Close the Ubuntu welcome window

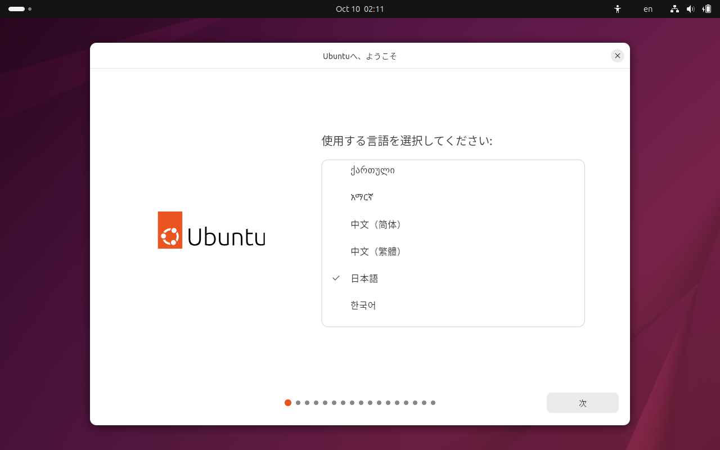[x=617, y=56]
